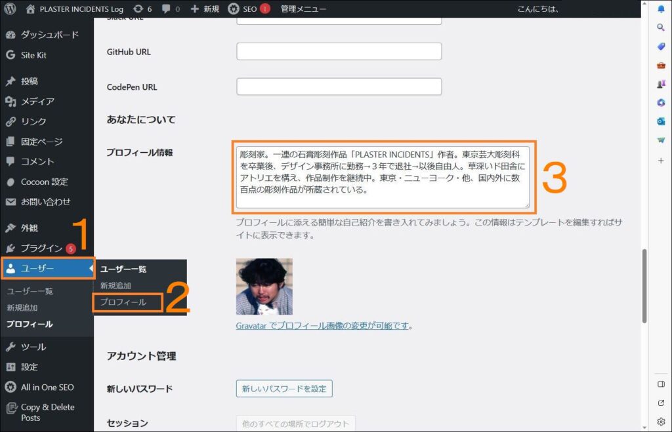Viewport: 672px width, 432px height.
Task: Open the 投稿 posts menu
Action: point(47,81)
